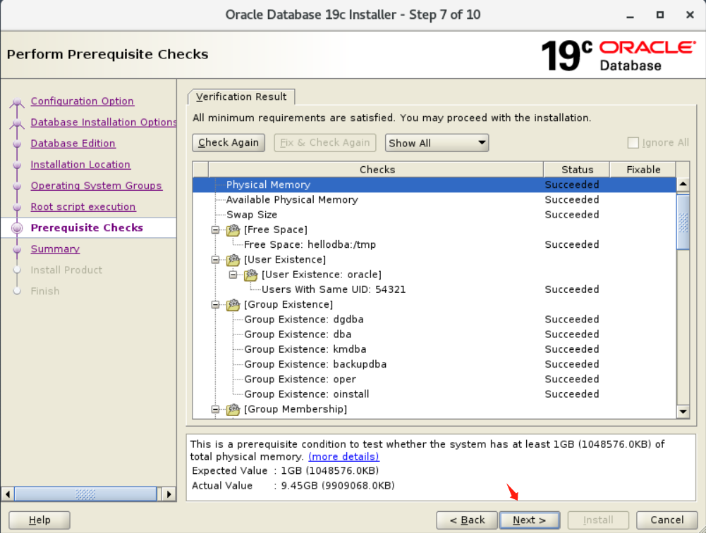Collapse the User Existence tree node

click(216, 260)
